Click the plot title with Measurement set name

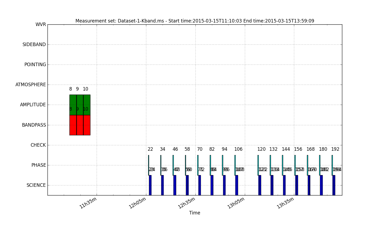coord(195,21)
